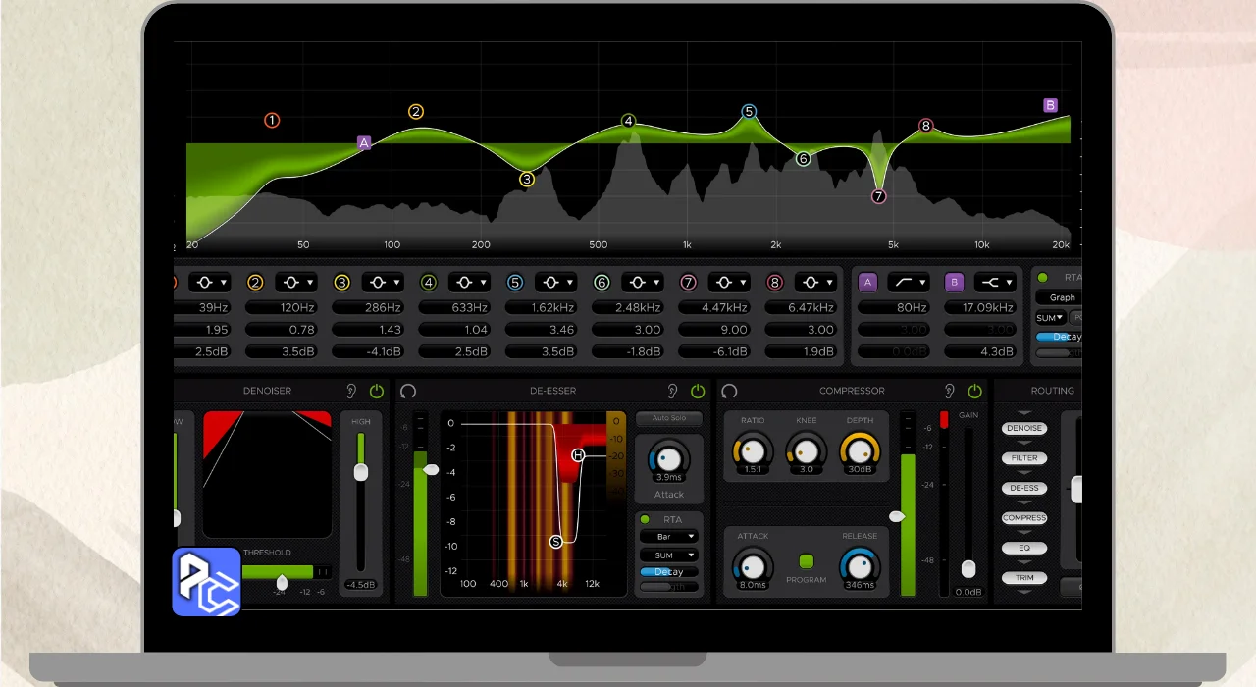This screenshot has height=687, width=1256.
Task: Click the De-Esser Auto Solo button
Action: point(669,418)
